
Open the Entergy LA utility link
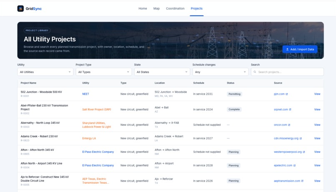89,138
